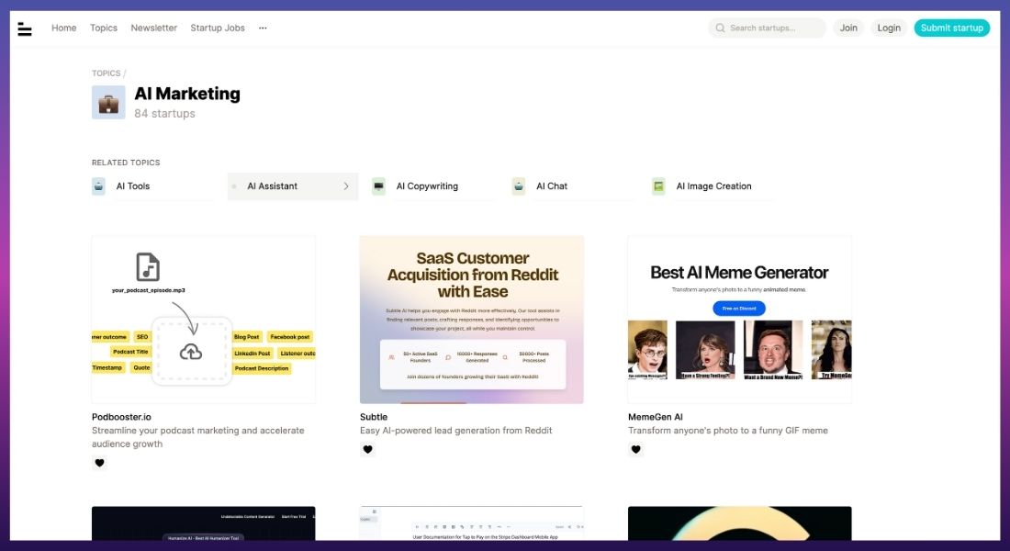Viewport: 1010px width, 551px height.
Task: Open the thumbnail with the yellow arc
Action: coord(739,523)
